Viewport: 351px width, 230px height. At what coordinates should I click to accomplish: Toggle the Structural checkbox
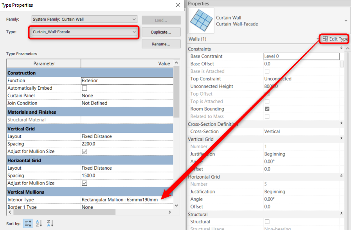pyautogui.click(x=267, y=221)
